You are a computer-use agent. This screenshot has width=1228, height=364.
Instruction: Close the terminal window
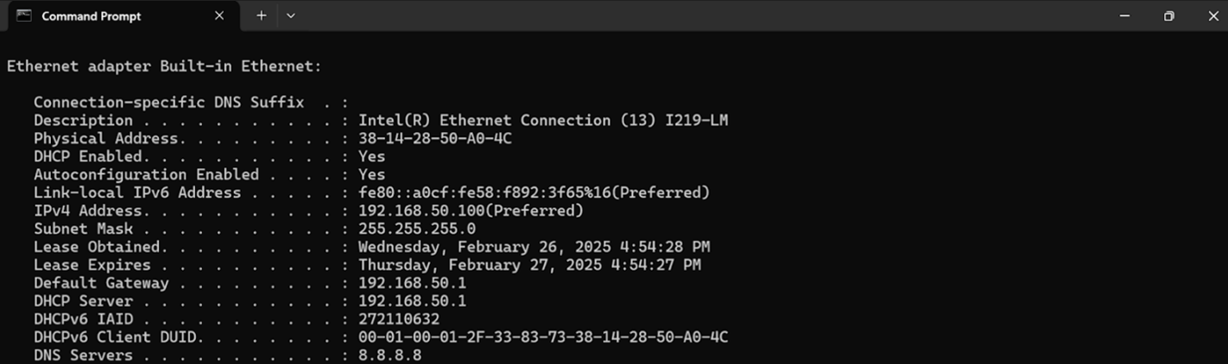click(x=1212, y=16)
